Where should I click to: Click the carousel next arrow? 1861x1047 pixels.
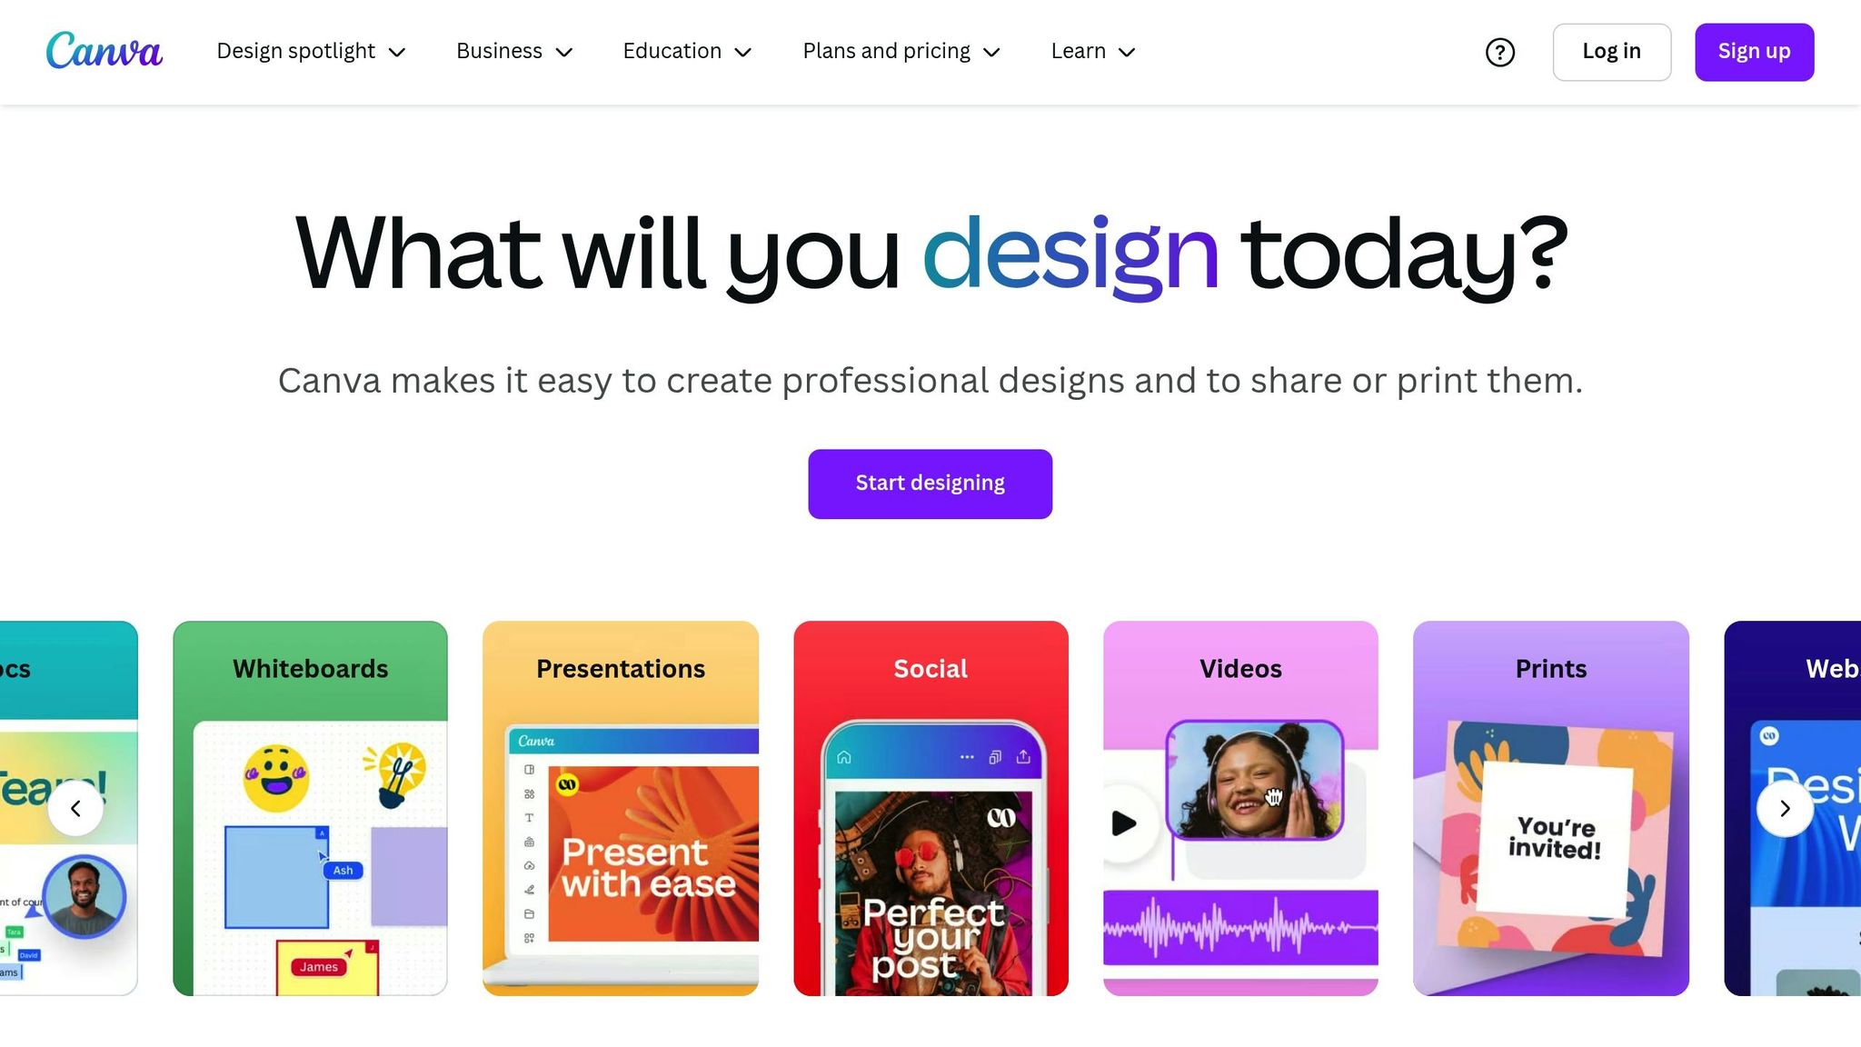point(1785,808)
